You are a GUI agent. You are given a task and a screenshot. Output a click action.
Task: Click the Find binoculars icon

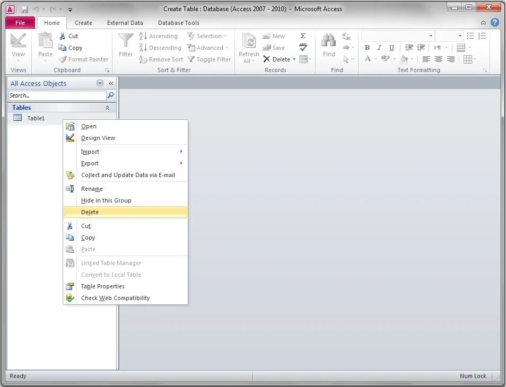329,41
